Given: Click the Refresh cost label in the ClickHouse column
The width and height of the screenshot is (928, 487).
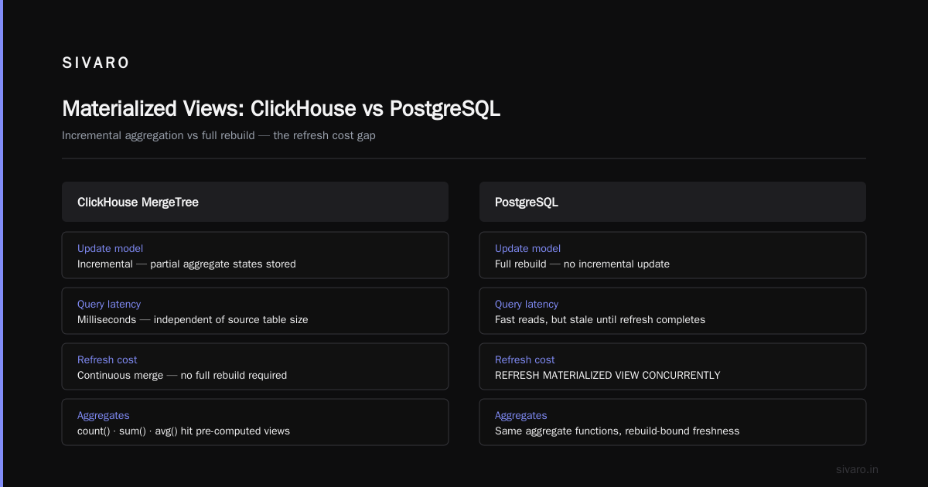Looking at the screenshot, I should point(107,360).
